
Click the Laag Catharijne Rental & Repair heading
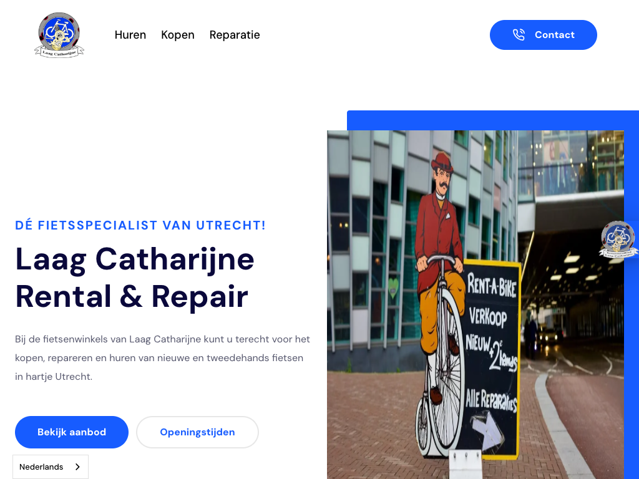point(135,278)
